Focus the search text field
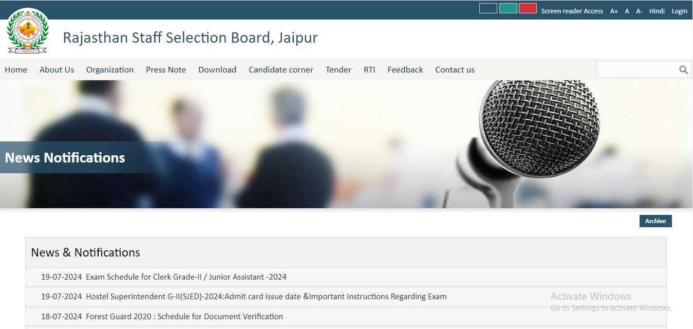 (636, 70)
